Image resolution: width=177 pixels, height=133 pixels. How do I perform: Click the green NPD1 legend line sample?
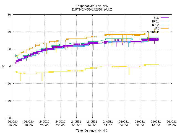(x=165, y=21)
